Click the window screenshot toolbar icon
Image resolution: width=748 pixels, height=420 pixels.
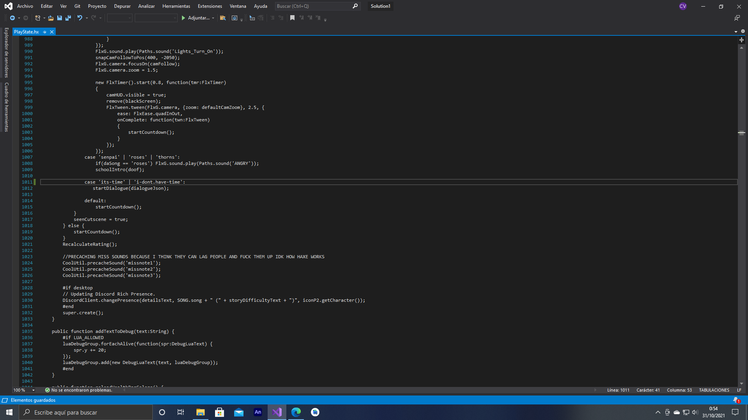pos(235,18)
